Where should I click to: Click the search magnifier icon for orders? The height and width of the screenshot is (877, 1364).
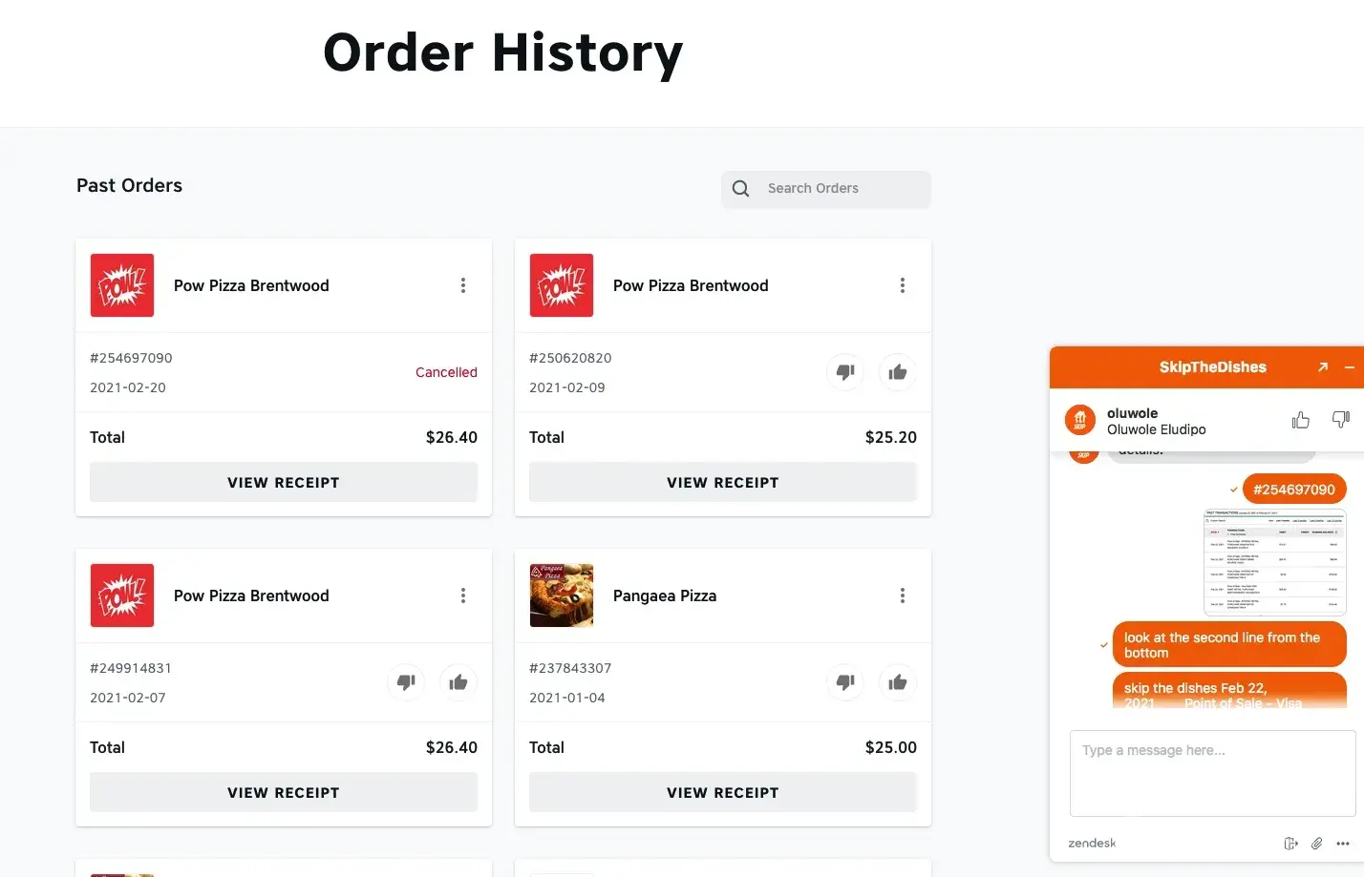point(740,189)
